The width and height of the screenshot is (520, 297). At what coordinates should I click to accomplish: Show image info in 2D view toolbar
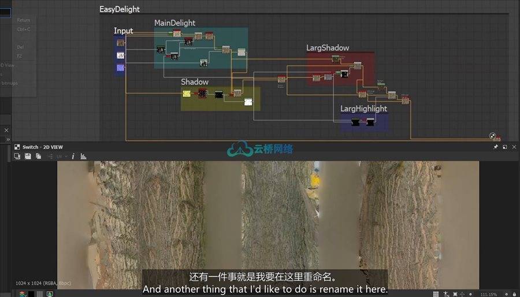pyautogui.click(x=73, y=157)
